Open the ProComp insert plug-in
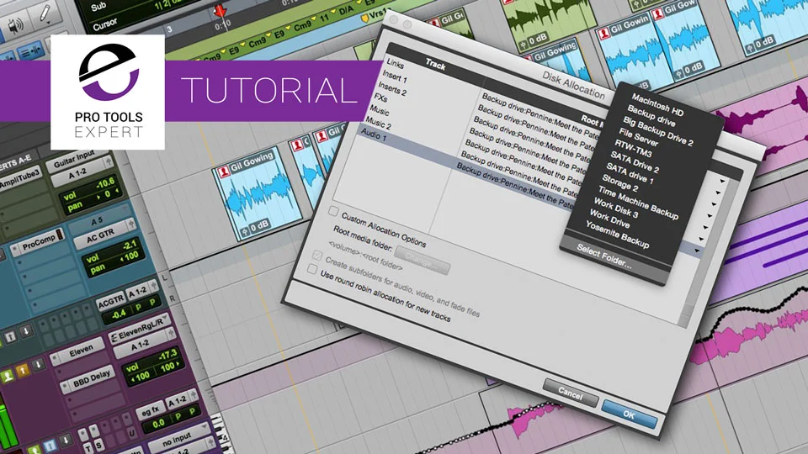 [38, 244]
